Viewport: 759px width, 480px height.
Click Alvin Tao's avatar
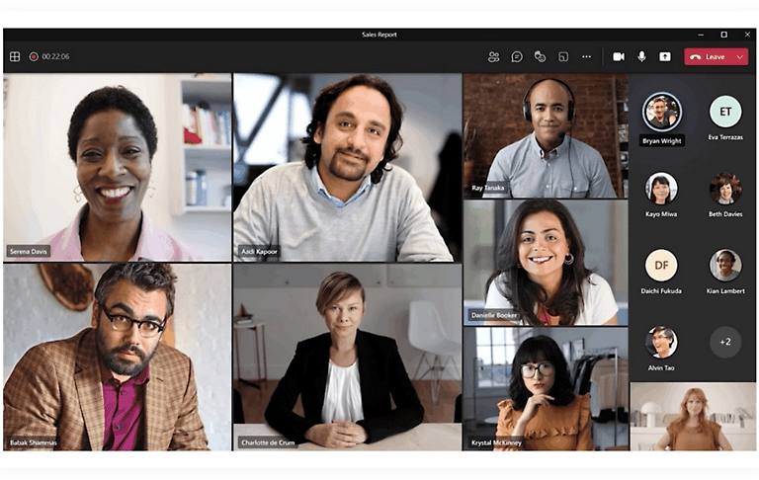coord(661,342)
